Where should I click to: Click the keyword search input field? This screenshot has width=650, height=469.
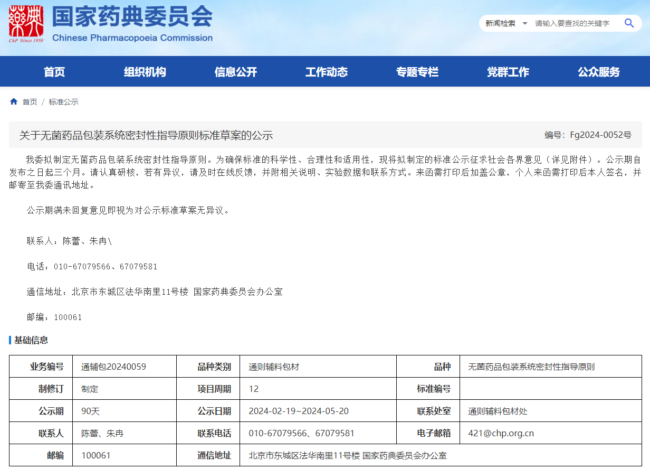(x=574, y=23)
